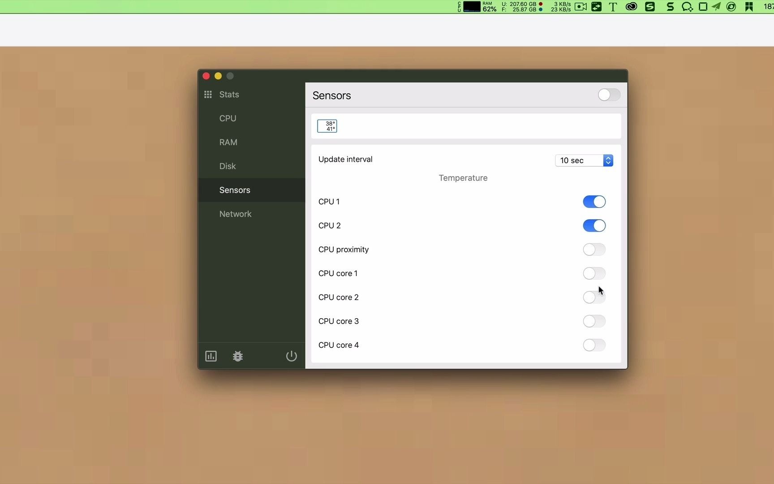Open the Disk settings section
The width and height of the screenshot is (774, 484).
click(227, 166)
